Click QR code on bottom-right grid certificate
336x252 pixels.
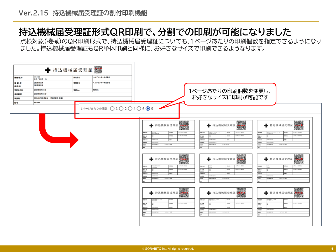coord(298,193)
